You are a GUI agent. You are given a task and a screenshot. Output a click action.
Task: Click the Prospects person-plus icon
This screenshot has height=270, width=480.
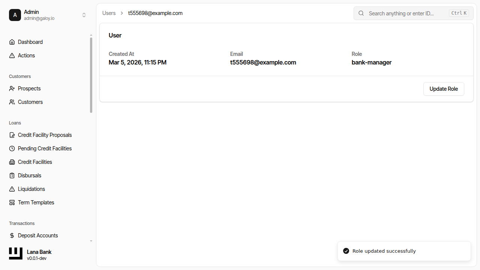pos(12,88)
